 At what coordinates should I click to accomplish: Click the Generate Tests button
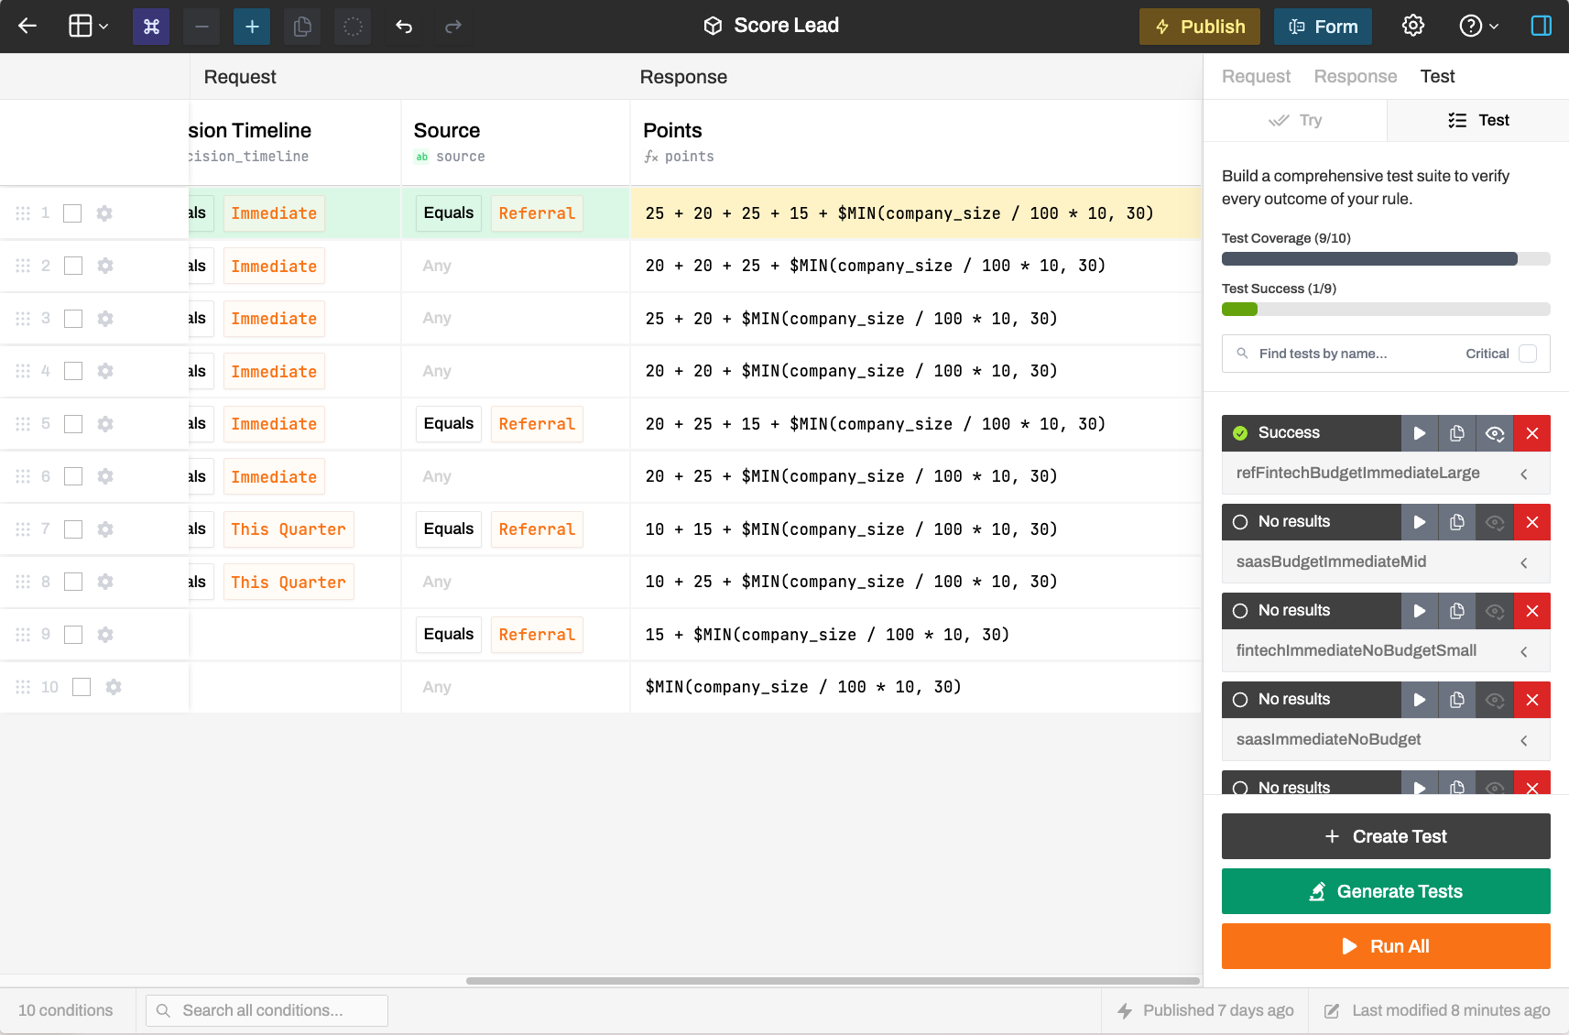pos(1385,891)
